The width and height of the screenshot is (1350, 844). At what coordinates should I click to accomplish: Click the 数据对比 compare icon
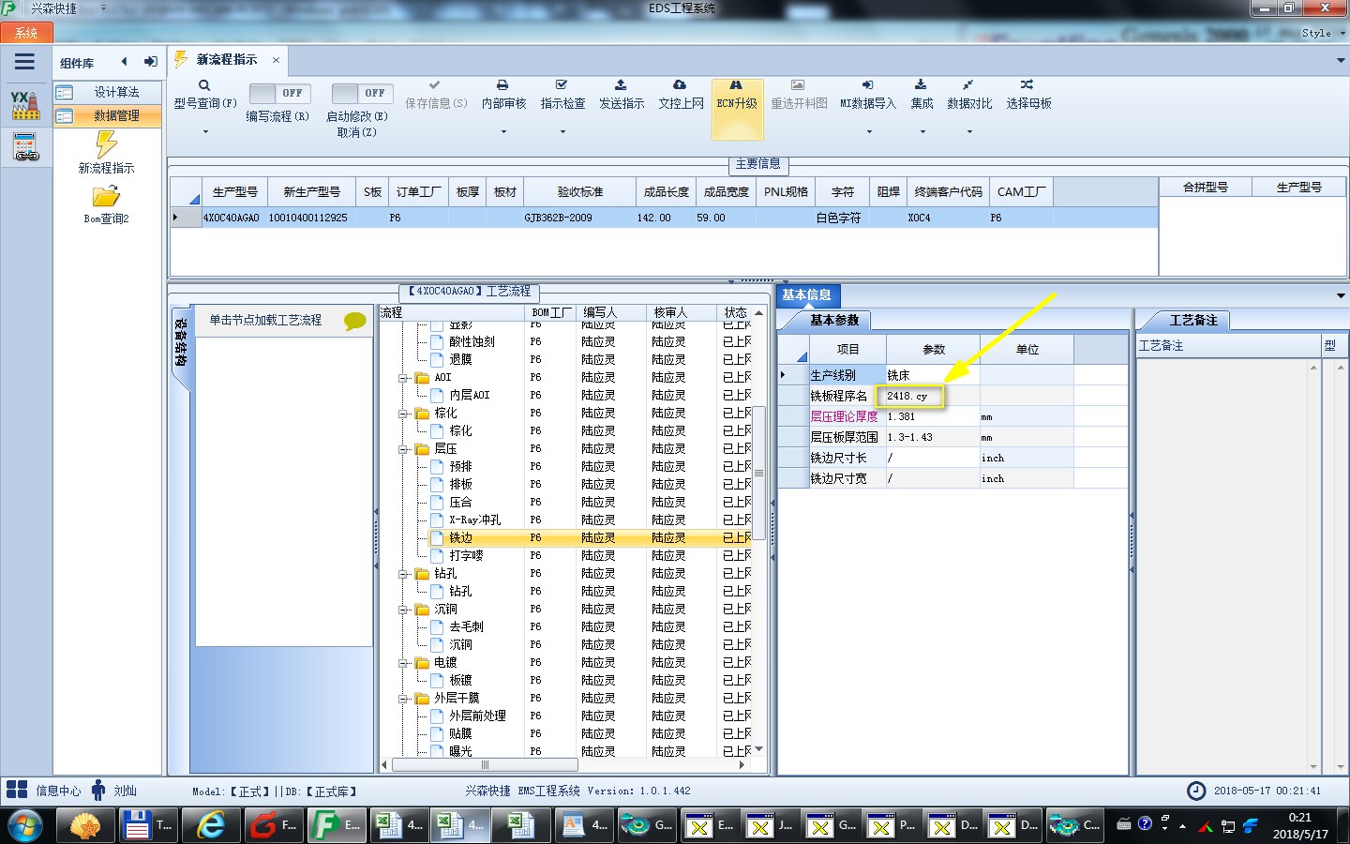tap(967, 84)
